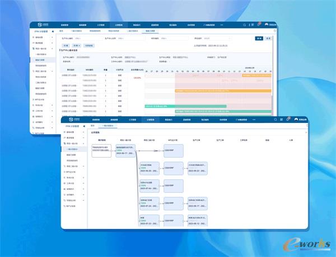Screen dimensions: 336x257
Task: Open the bell notifications in bottom window
Action: coord(281,120)
